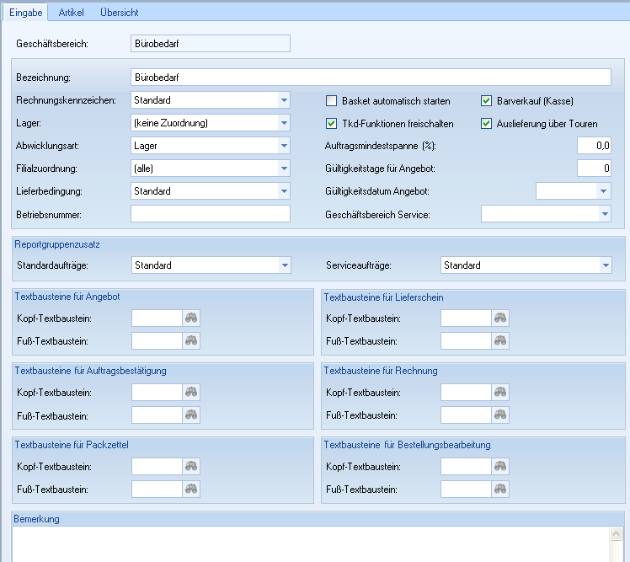Open Gültigkeitsdatum Angebot date picker
Viewport: 630px width, 562px height.
[603, 191]
